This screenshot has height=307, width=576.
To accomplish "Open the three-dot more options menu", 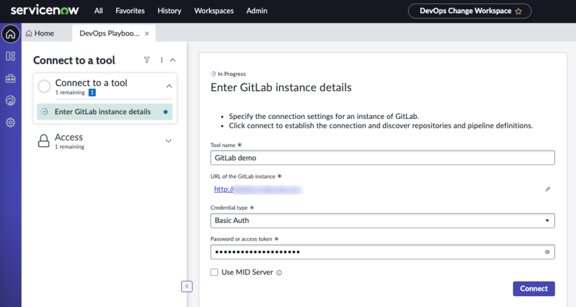I will click(x=162, y=60).
